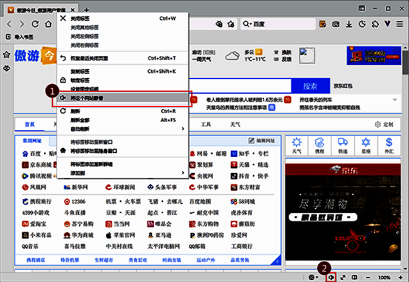Open the hamburger main menu

point(400,24)
